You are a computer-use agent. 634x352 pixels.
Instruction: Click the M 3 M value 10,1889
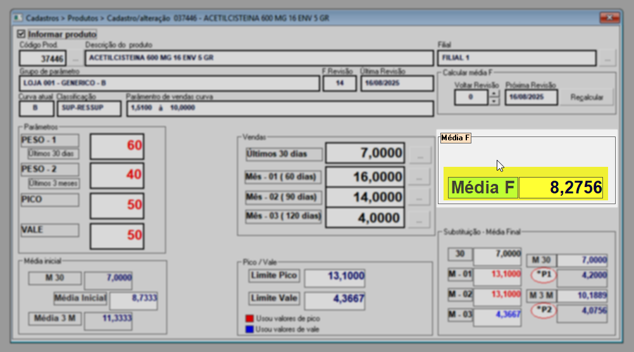click(x=582, y=296)
